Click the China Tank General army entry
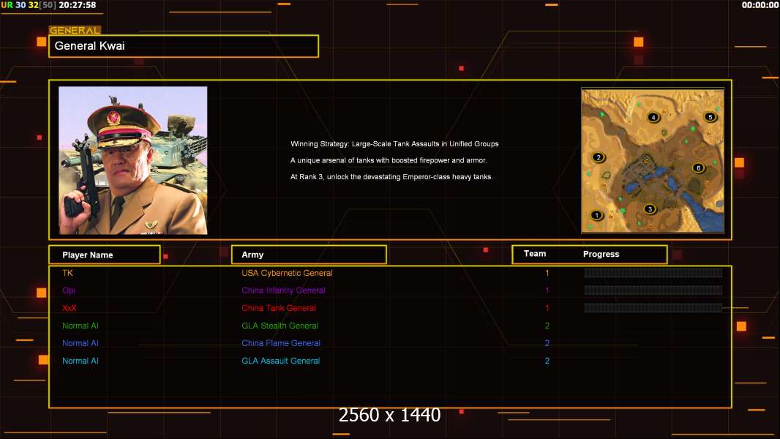The width and height of the screenshot is (780, 439). pyautogui.click(x=279, y=308)
